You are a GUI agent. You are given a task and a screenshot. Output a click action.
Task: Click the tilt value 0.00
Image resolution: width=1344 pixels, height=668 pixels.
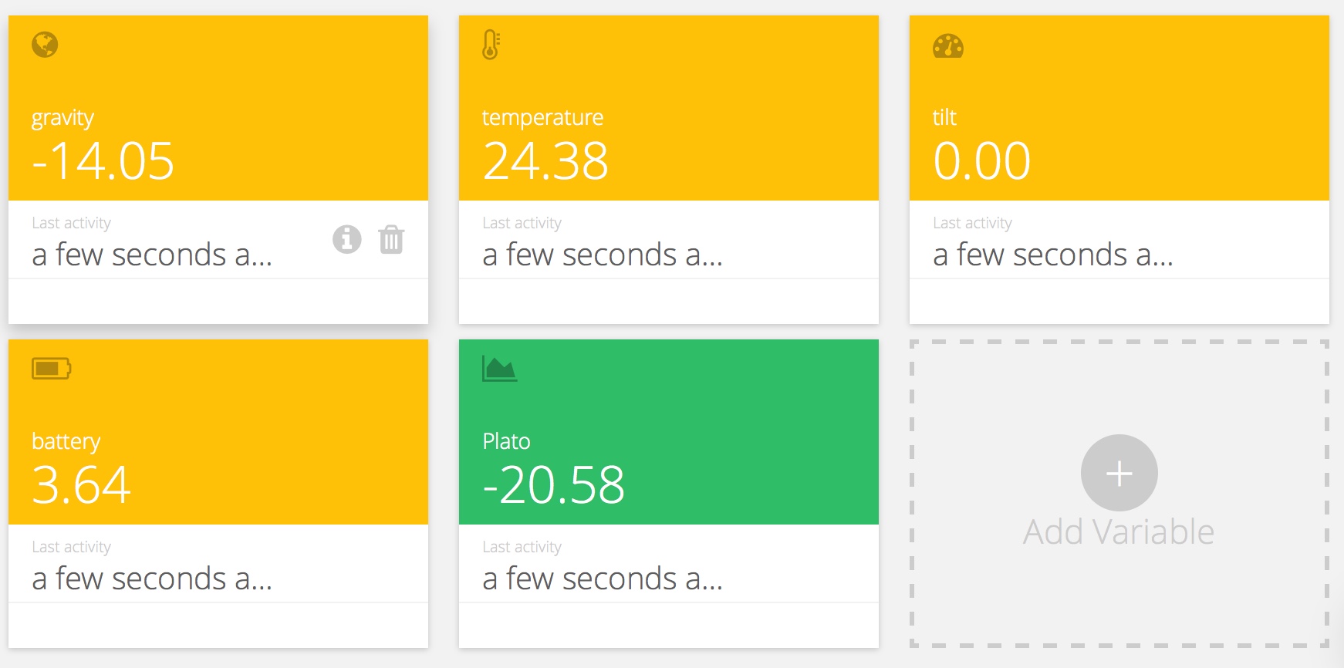point(981,161)
